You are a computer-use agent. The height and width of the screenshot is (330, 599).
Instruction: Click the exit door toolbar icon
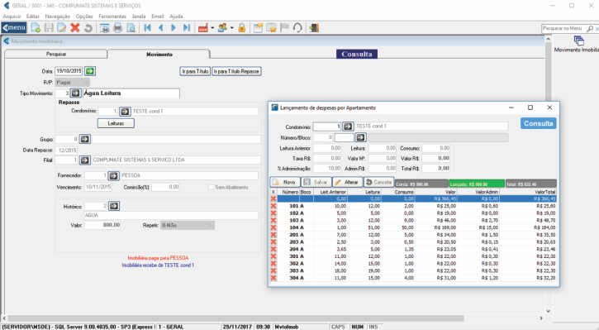coord(314,28)
